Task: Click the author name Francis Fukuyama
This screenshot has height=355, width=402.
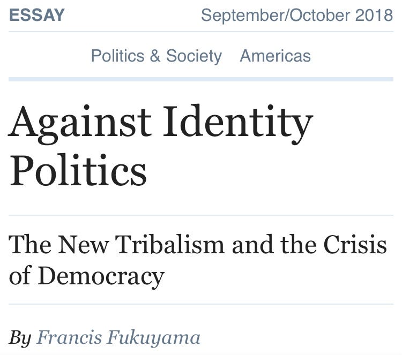Action: [x=118, y=338]
